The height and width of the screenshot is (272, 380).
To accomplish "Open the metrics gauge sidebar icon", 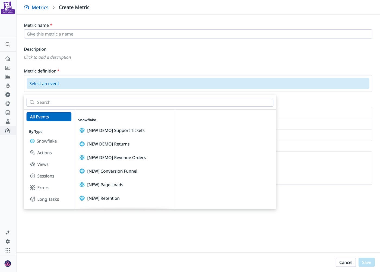I will (8, 131).
